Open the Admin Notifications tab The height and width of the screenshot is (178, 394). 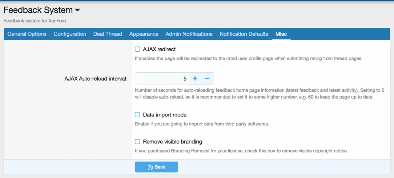[x=189, y=34]
